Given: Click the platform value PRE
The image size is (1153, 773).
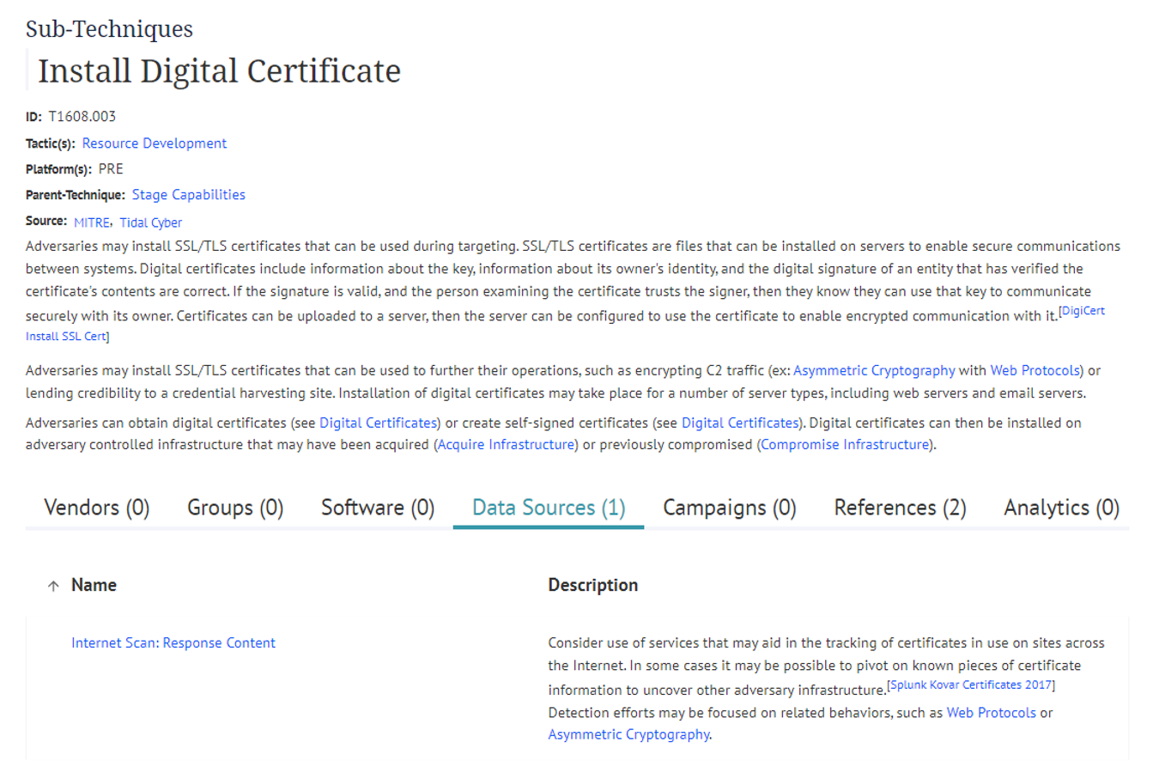Looking at the screenshot, I should tap(111, 169).
